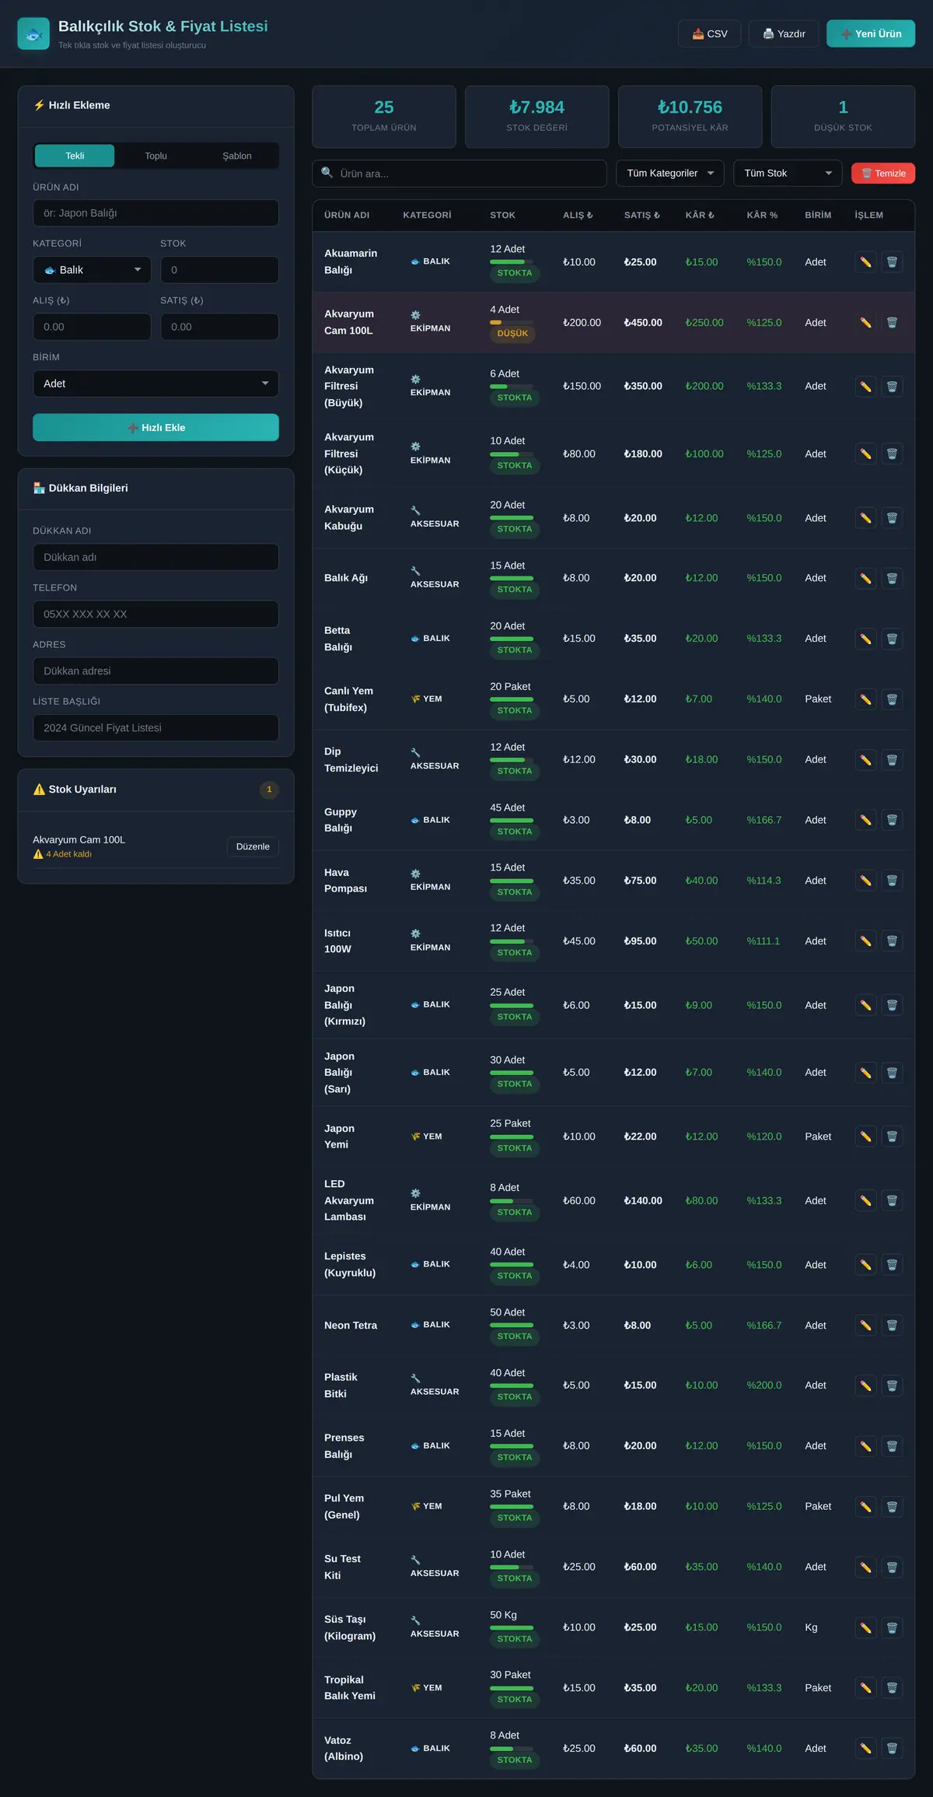
Task: Click the Hızlı Ekle button
Action: 155,428
